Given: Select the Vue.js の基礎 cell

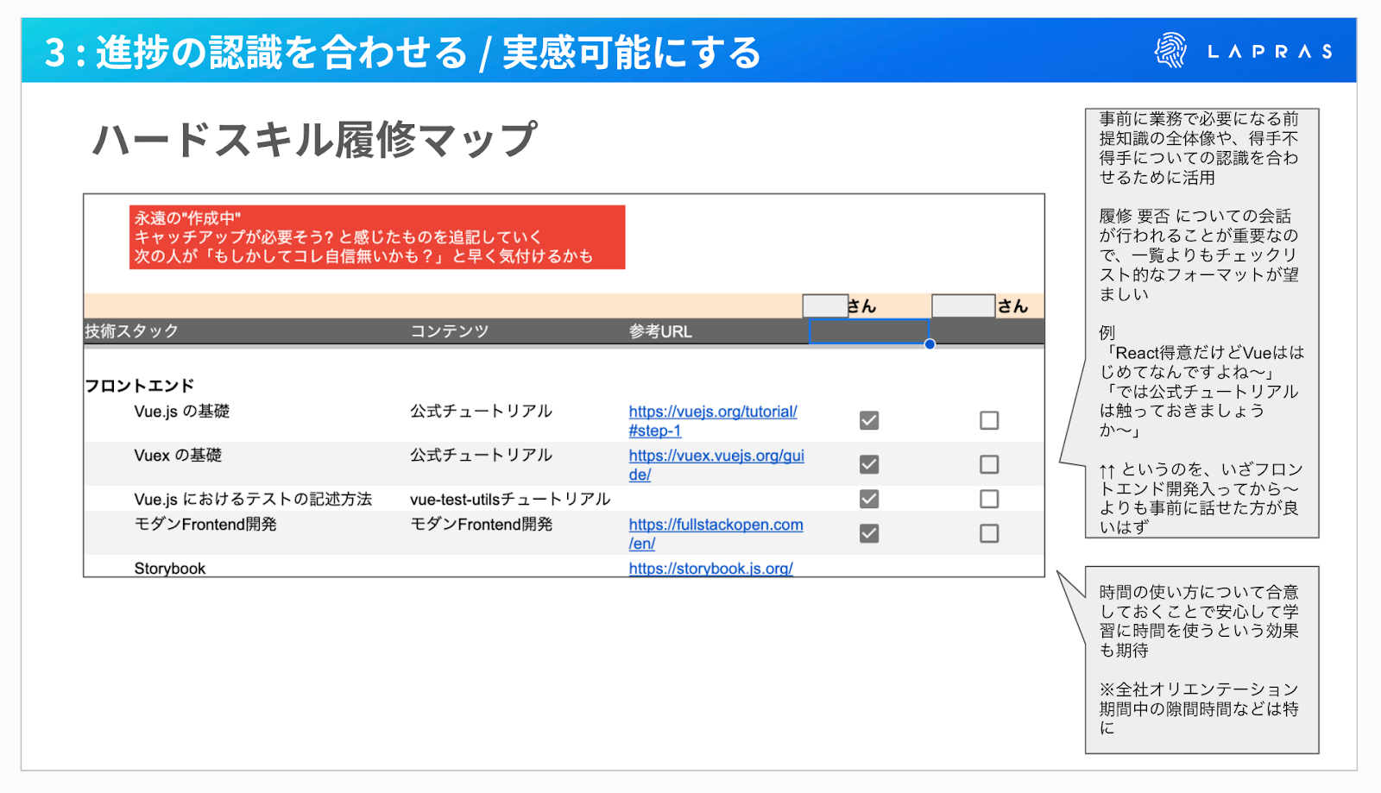Looking at the screenshot, I should [181, 412].
